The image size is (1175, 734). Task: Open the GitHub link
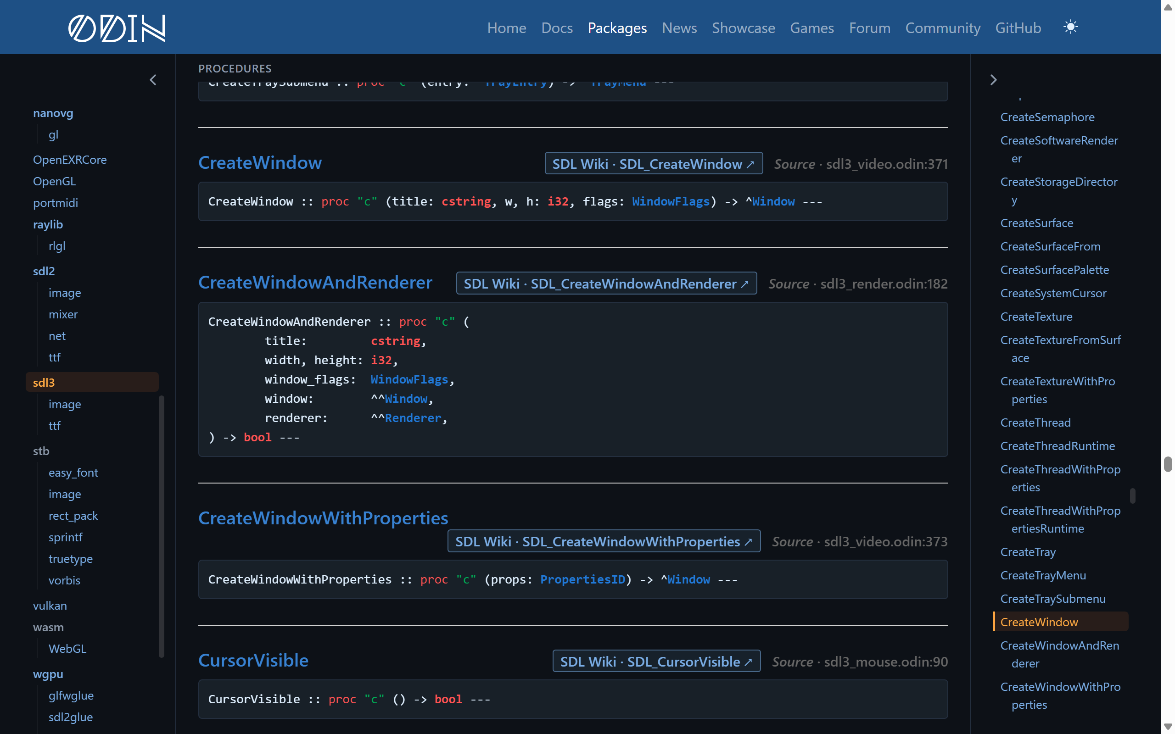point(1018,28)
